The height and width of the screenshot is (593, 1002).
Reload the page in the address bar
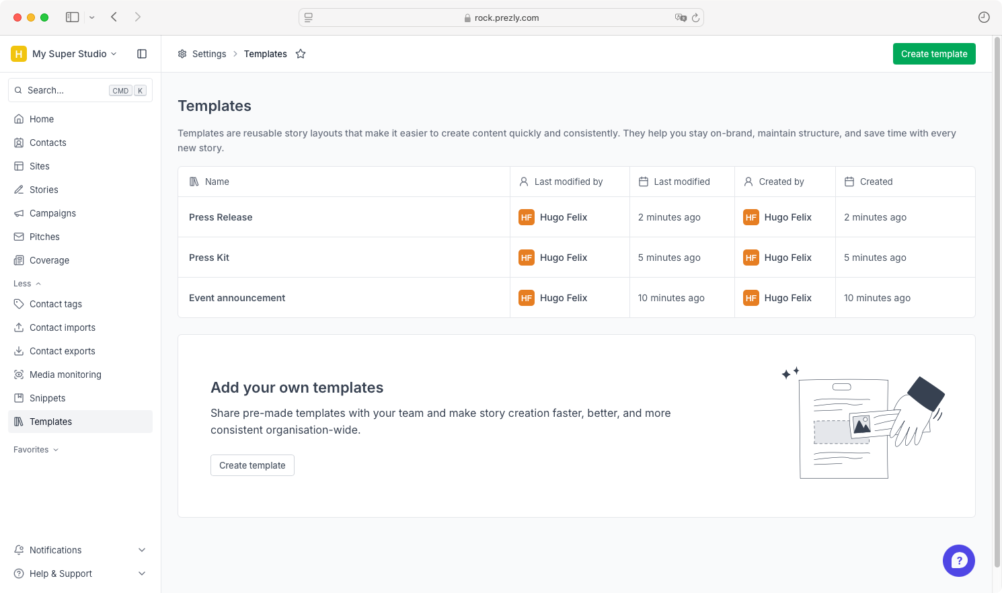[x=696, y=18]
